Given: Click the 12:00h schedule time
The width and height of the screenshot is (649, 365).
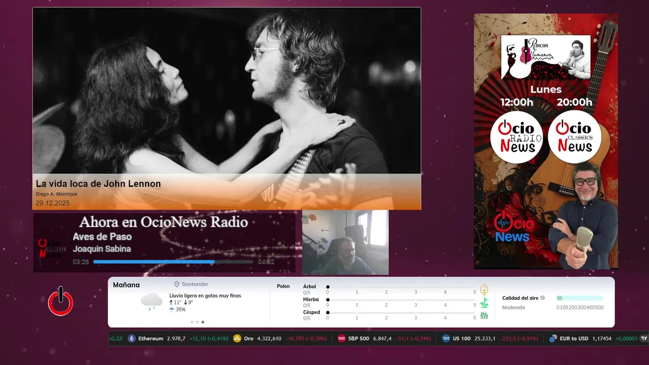Looking at the screenshot, I should [517, 102].
